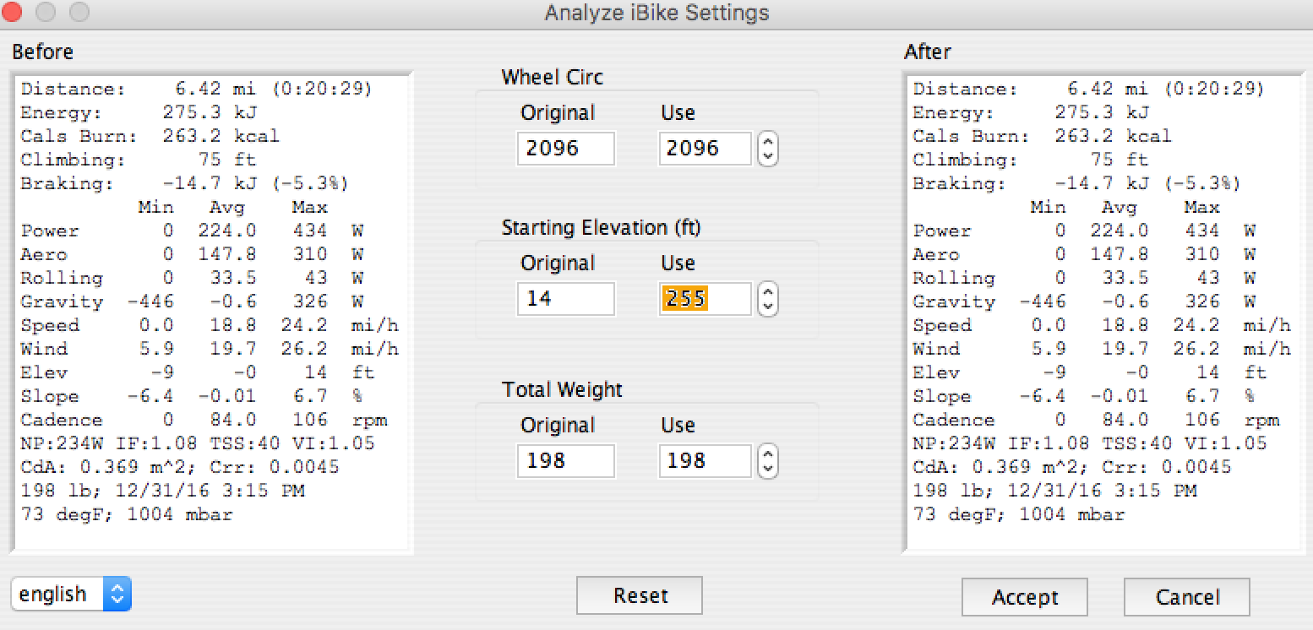Select the Starting Elevation Use field showing 255

coord(705,299)
